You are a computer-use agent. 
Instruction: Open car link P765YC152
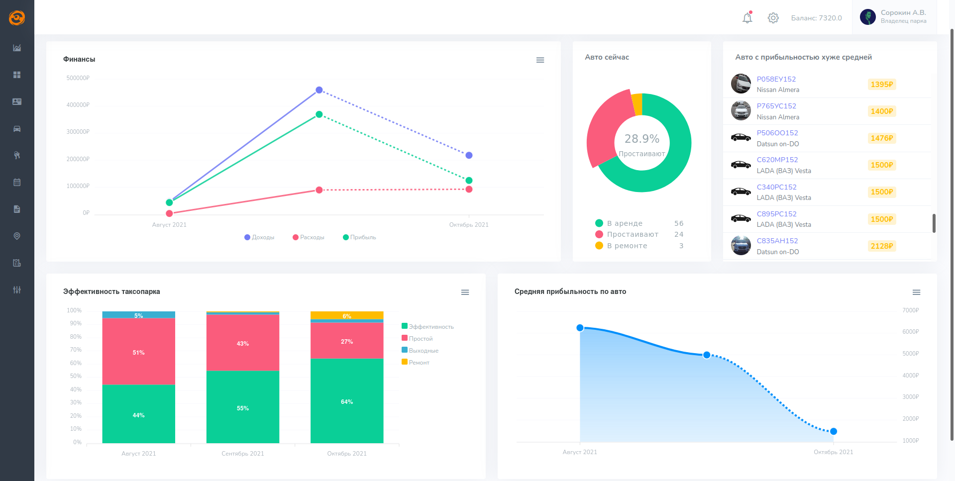click(776, 106)
